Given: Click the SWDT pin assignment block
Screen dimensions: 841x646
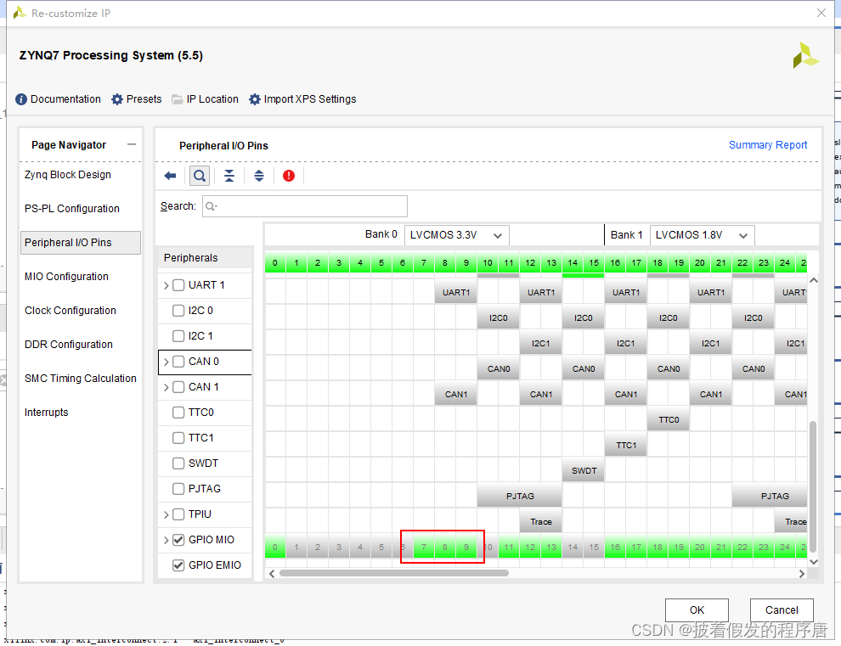Looking at the screenshot, I should click(584, 470).
